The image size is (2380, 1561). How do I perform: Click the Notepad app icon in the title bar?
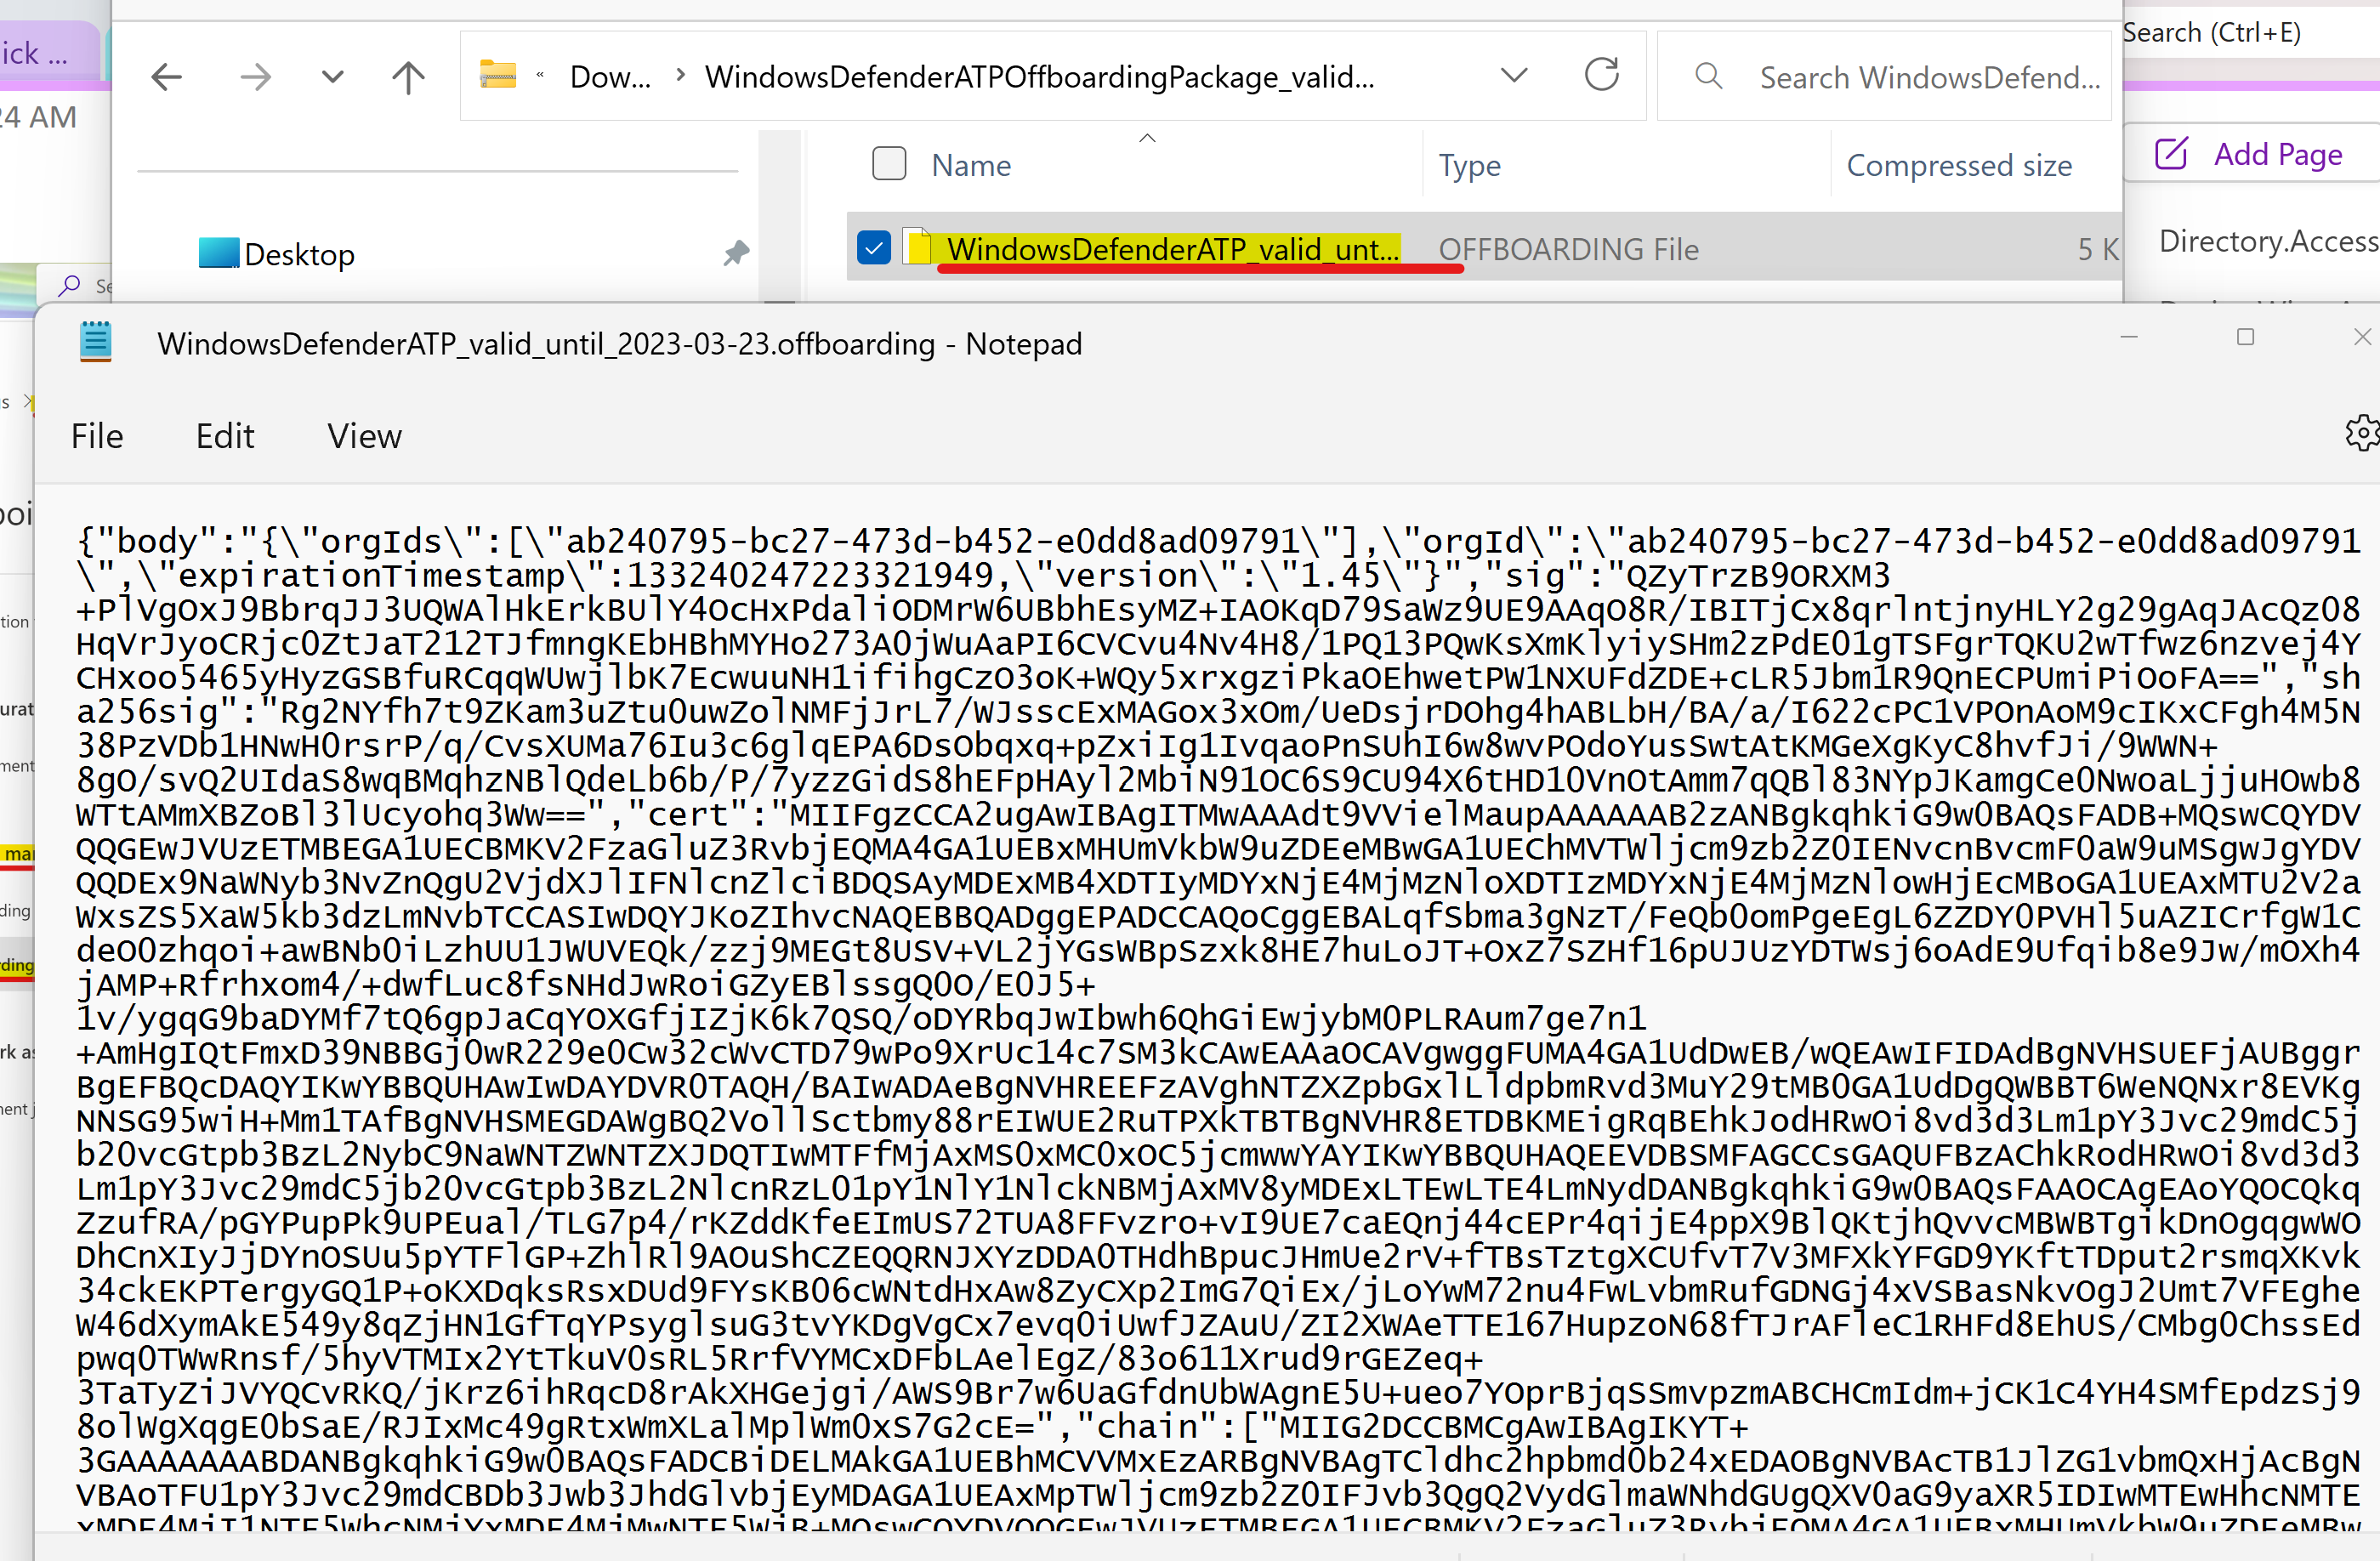pos(95,341)
